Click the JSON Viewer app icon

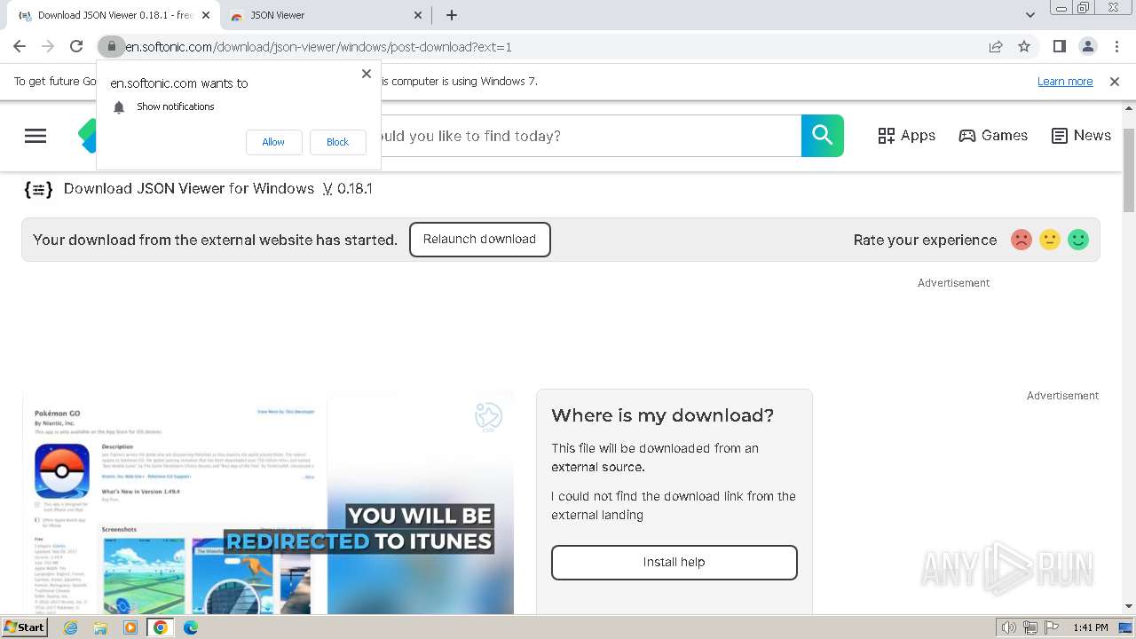click(38, 189)
